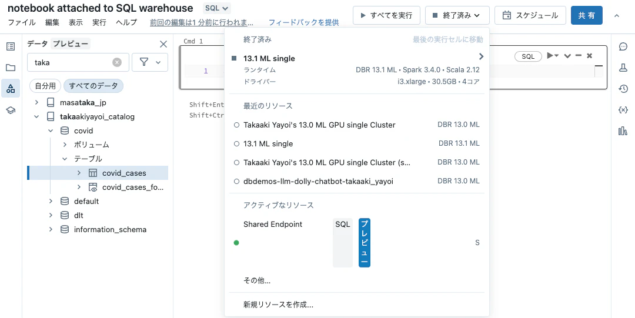Expand the default schema
Image resolution: width=635 pixels, height=318 pixels.
(51, 202)
